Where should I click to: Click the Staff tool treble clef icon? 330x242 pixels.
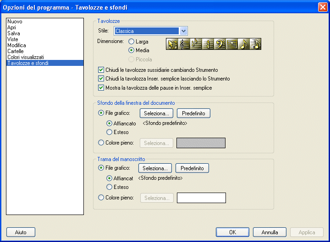pyautogui.click(x=184, y=44)
